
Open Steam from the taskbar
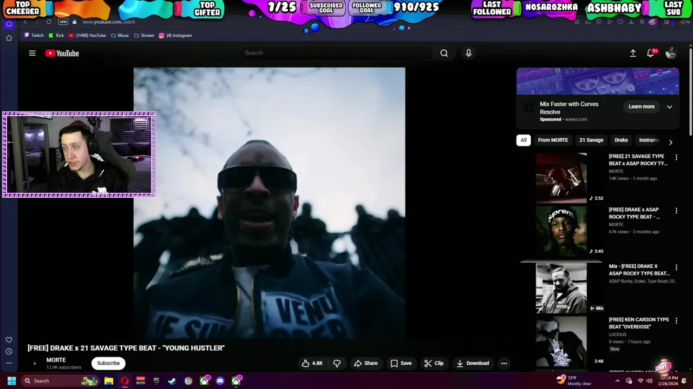[x=172, y=381]
